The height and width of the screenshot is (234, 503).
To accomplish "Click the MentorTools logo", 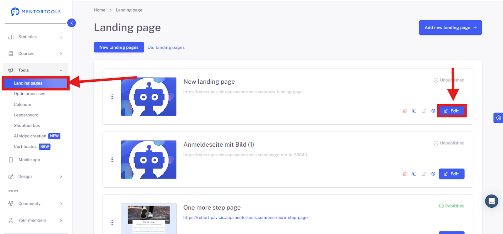I will tap(36, 12).
